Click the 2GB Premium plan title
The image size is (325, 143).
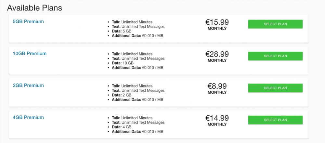[28, 85]
